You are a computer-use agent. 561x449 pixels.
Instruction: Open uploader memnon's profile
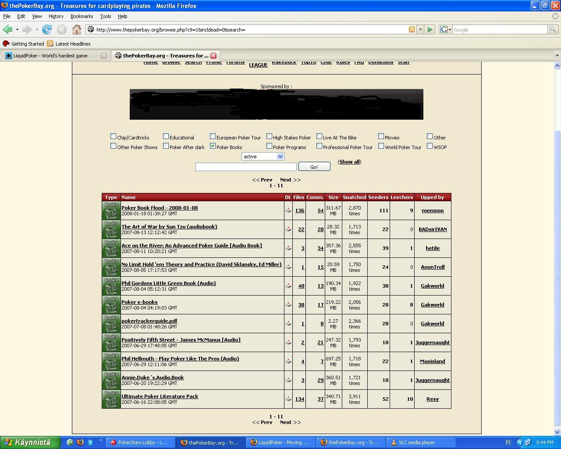(x=433, y=210)
